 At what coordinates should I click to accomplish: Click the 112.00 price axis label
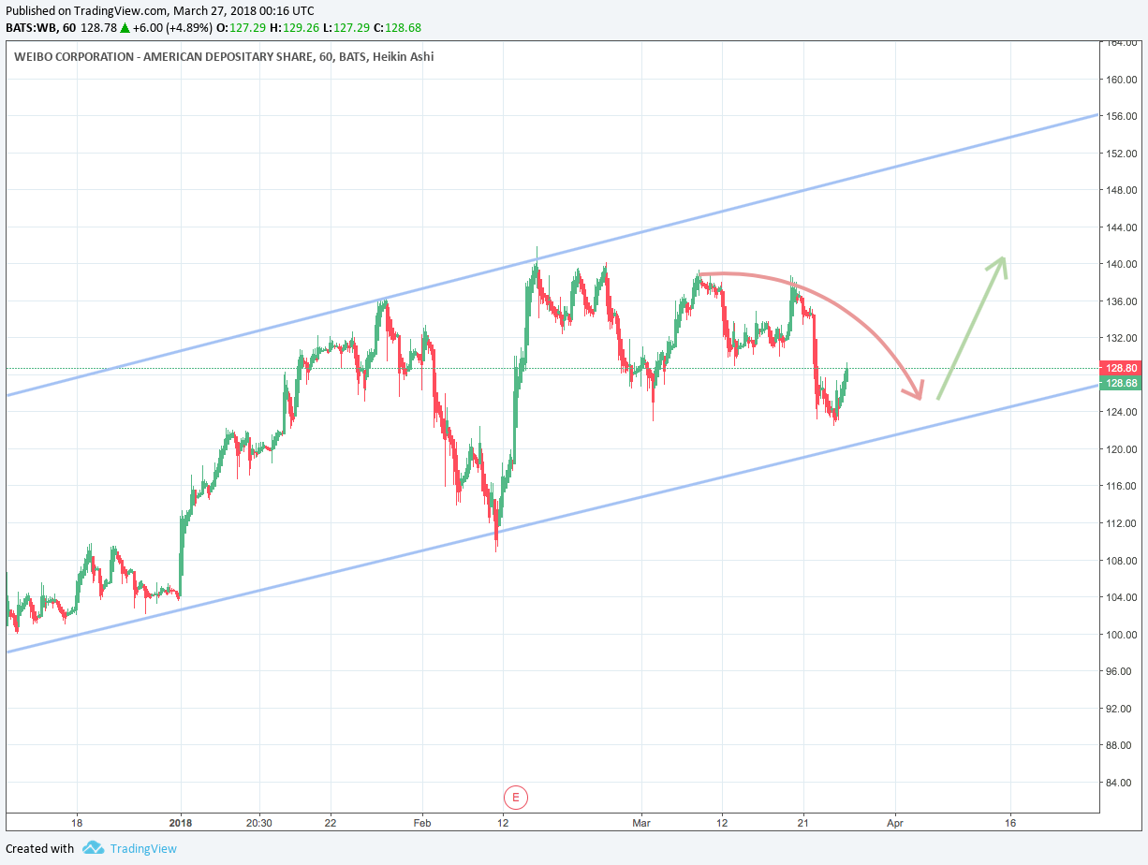(x=1122, y=523)
